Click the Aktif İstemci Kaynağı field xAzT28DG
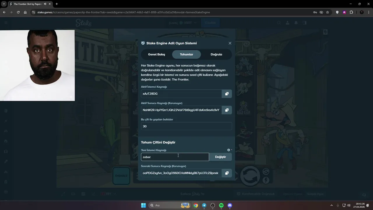 (x=181, y=94)
